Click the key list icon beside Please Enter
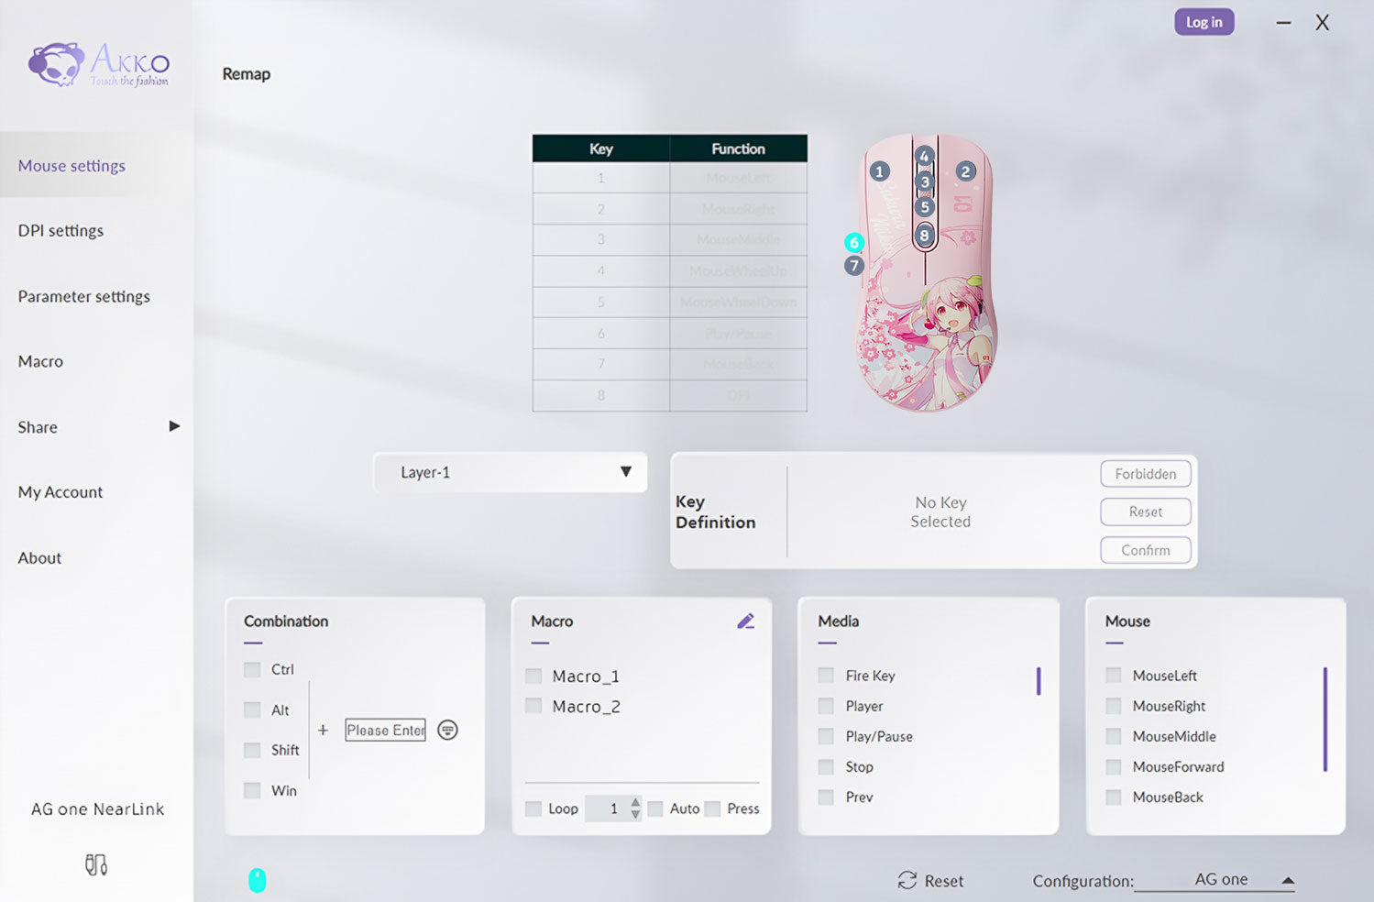1374x902 pixels. tap(447, 730)
